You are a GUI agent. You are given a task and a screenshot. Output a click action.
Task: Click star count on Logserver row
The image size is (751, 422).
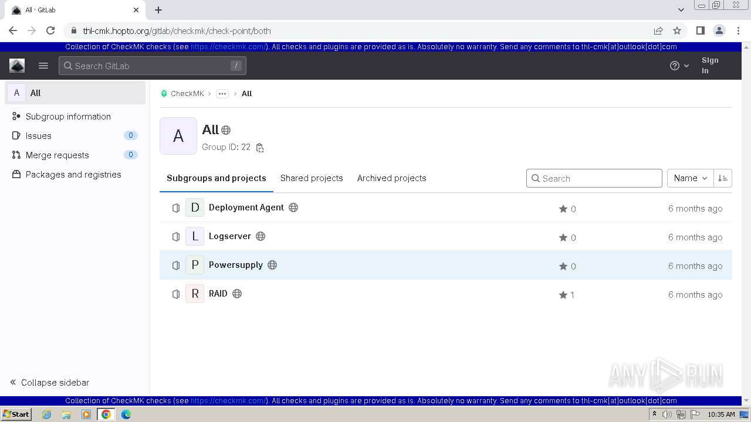point(567,237)
